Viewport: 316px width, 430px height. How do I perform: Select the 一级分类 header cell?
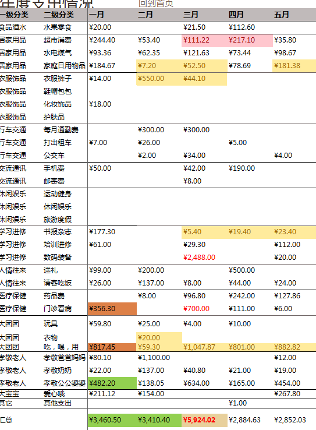[x=14, y=15]
